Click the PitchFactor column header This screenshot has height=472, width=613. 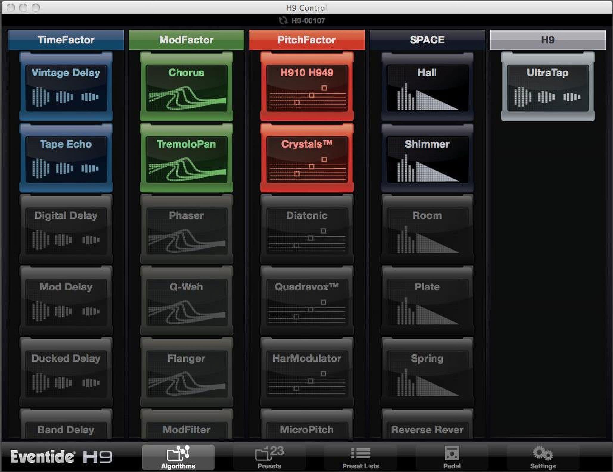point(307,40)
